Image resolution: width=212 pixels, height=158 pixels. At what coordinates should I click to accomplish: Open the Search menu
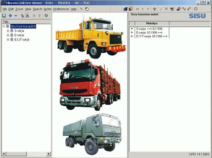37,9
